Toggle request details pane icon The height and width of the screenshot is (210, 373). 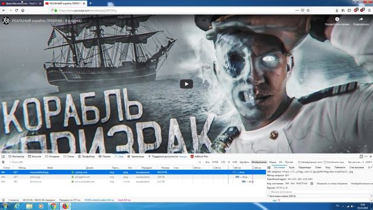coord(269,167)
